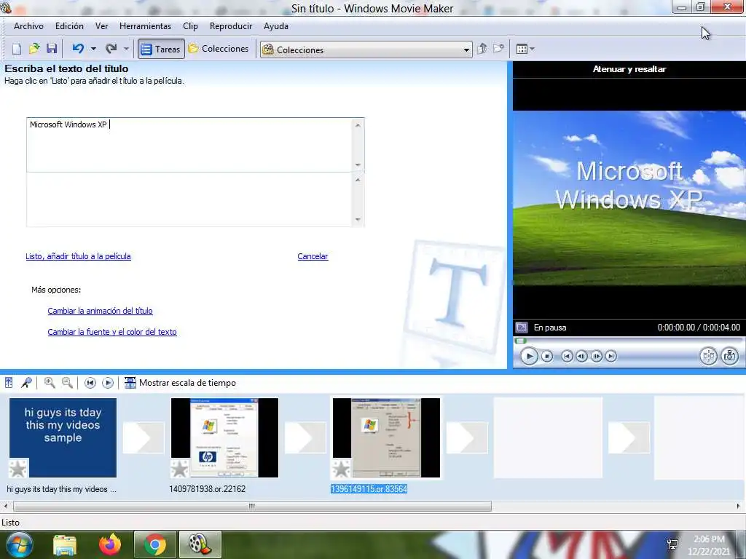Viewport: 746px width, 559px height.
Task: Open the Archivo menu
Action: point(28,26)
